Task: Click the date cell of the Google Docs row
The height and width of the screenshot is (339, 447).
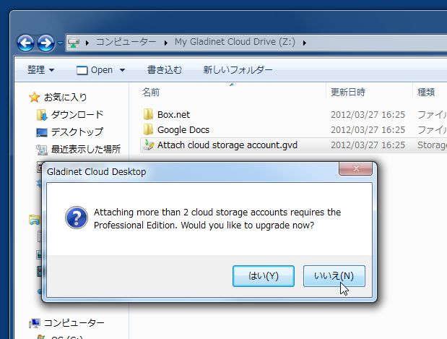Action: (368, 130)
